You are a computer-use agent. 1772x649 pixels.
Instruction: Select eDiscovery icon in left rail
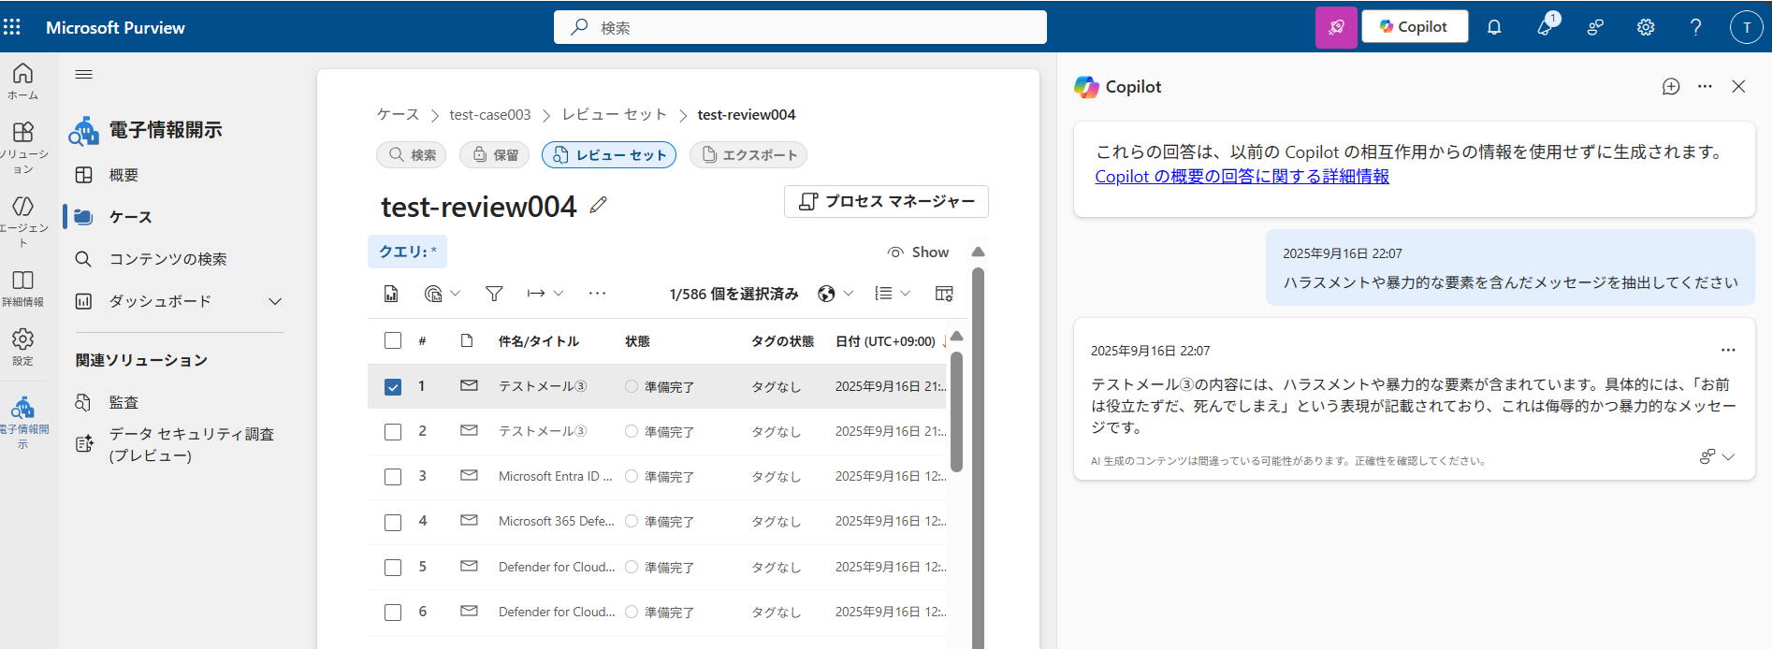point(23,422)
